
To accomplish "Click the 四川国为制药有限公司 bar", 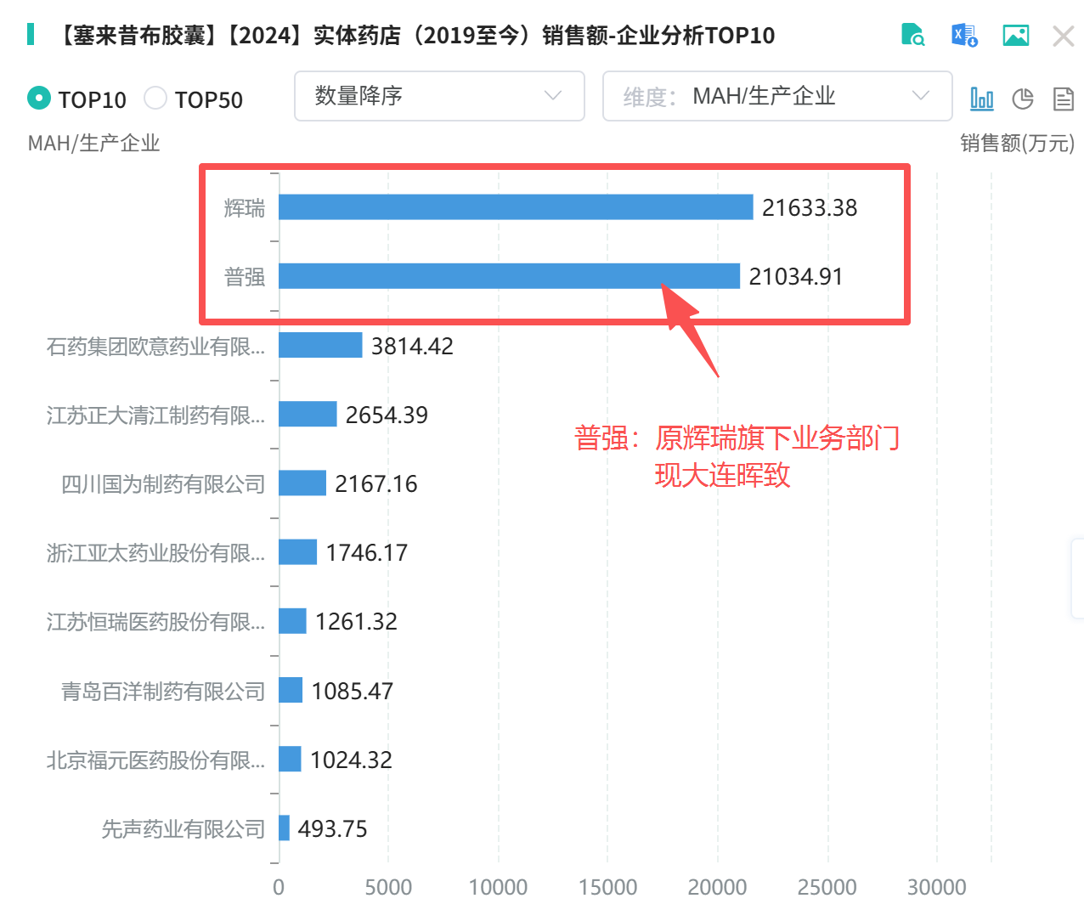I will tap(302, 483).
